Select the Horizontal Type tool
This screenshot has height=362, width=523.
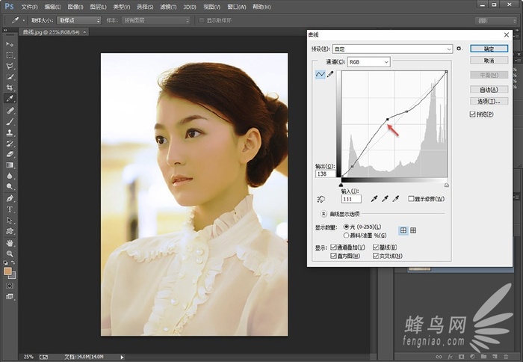pyautogui.click(x=10, y=209)
